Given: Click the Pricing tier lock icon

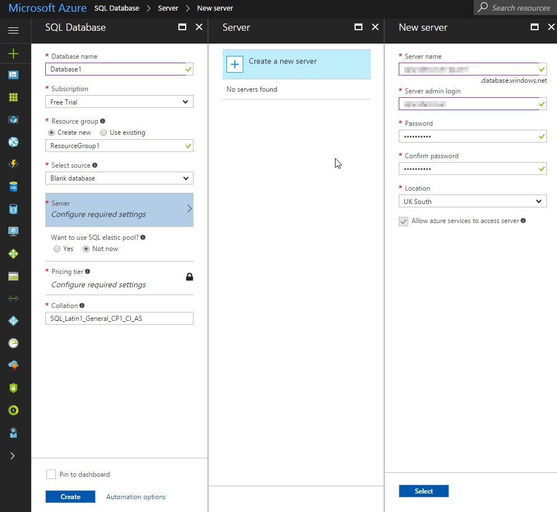Looking at the screenshot, I should pyautogui.click(x=190, y=277).
